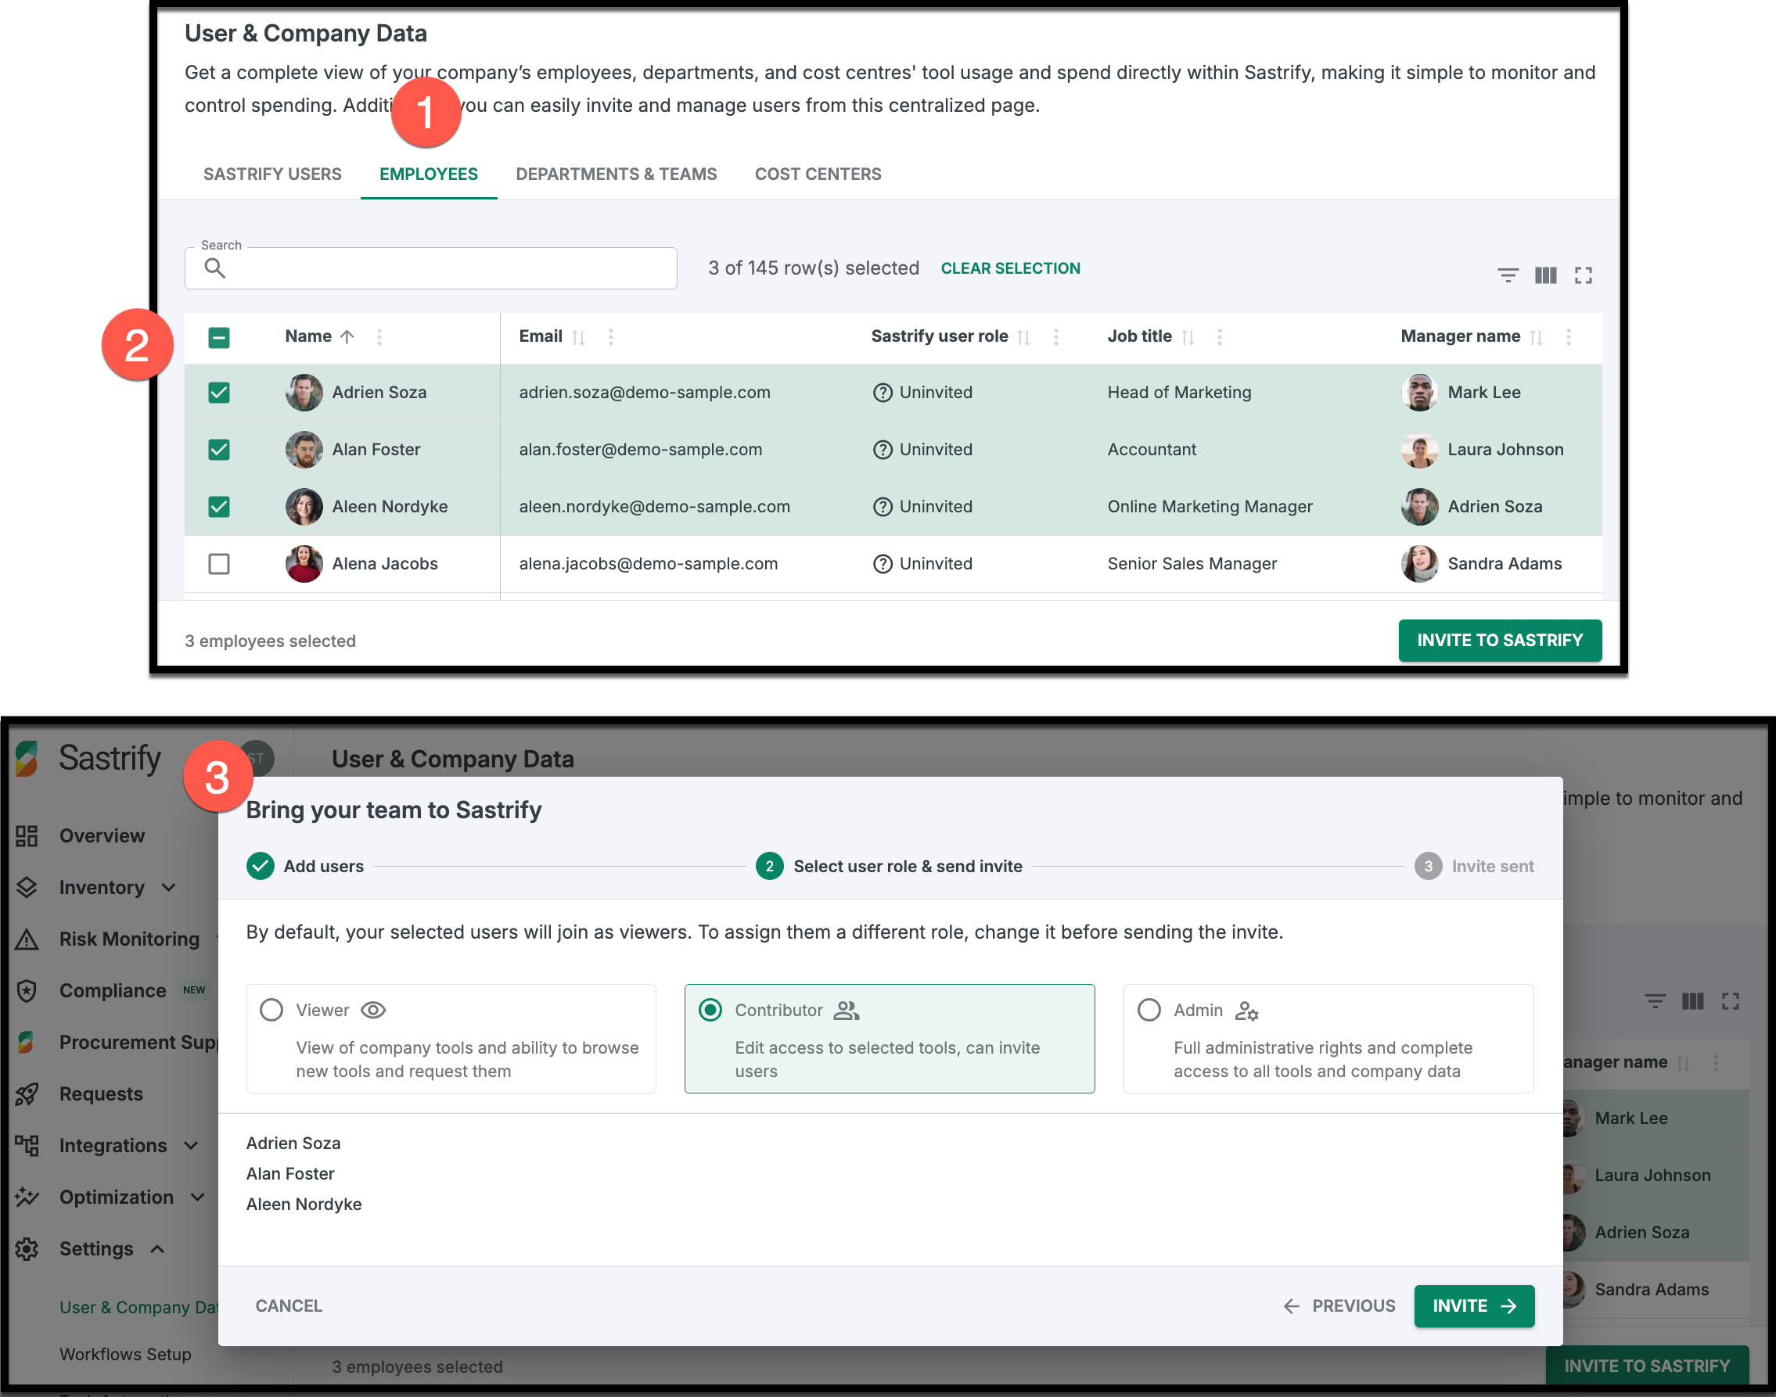Image resolution: width=1776 pixels, height=1397 pixels.
Task: Send invites with the Invite button
Action: [x=1474, y=1306]
